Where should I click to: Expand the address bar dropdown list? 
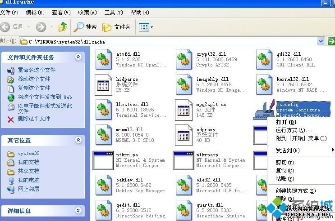(321, 41)
